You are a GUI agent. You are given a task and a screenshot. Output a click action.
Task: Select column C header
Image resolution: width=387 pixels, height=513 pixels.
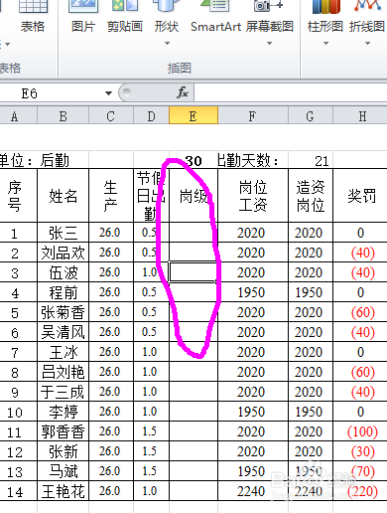pyautogui.click(x=111, y=115)
